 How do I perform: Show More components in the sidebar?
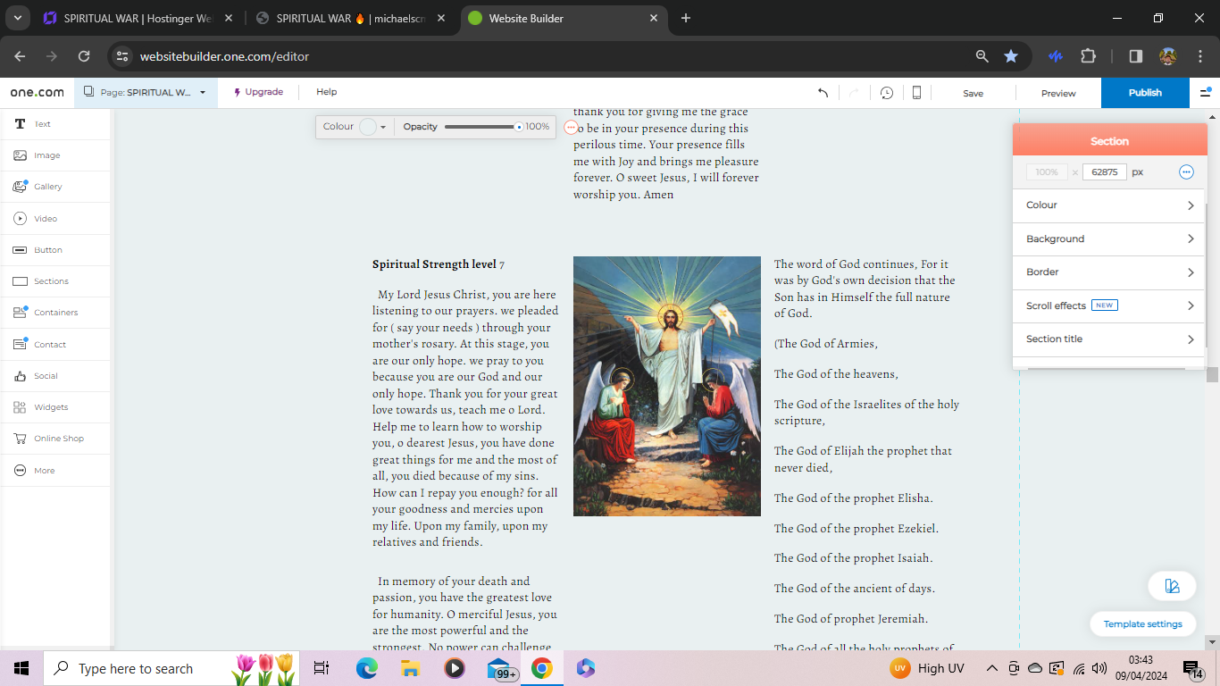pyautogui.click(x=55, y=471)
